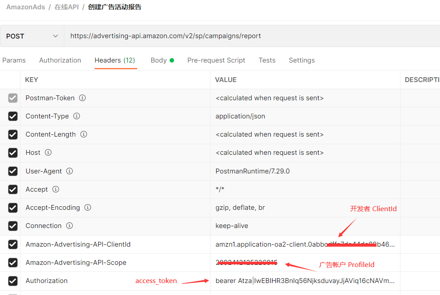Screen dimensions: 440x295
Task: Click the bearer Atza token value
Action: [305, 281]
